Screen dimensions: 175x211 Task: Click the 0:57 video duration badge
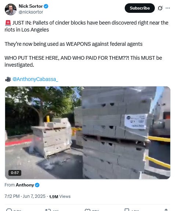click(x=15, y=173)
